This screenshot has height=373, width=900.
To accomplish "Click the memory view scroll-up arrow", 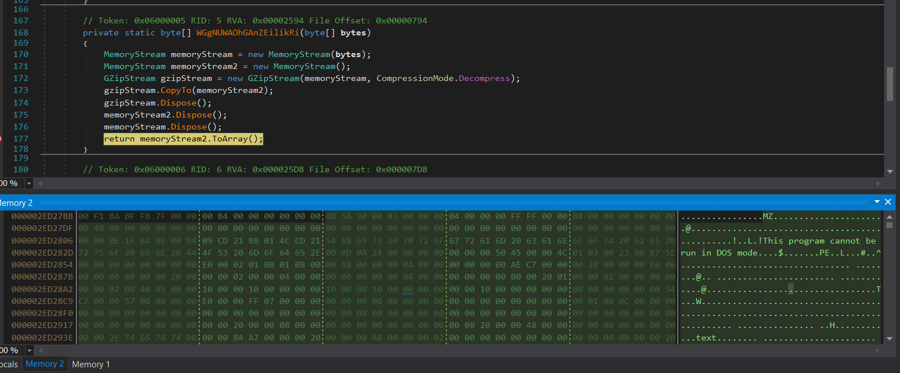I will click(889, 217).
